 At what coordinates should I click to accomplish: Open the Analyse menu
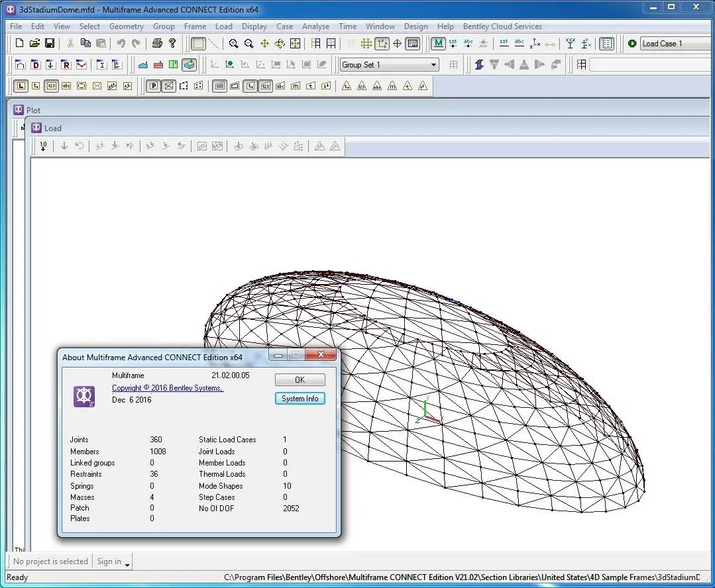(315, 26)
